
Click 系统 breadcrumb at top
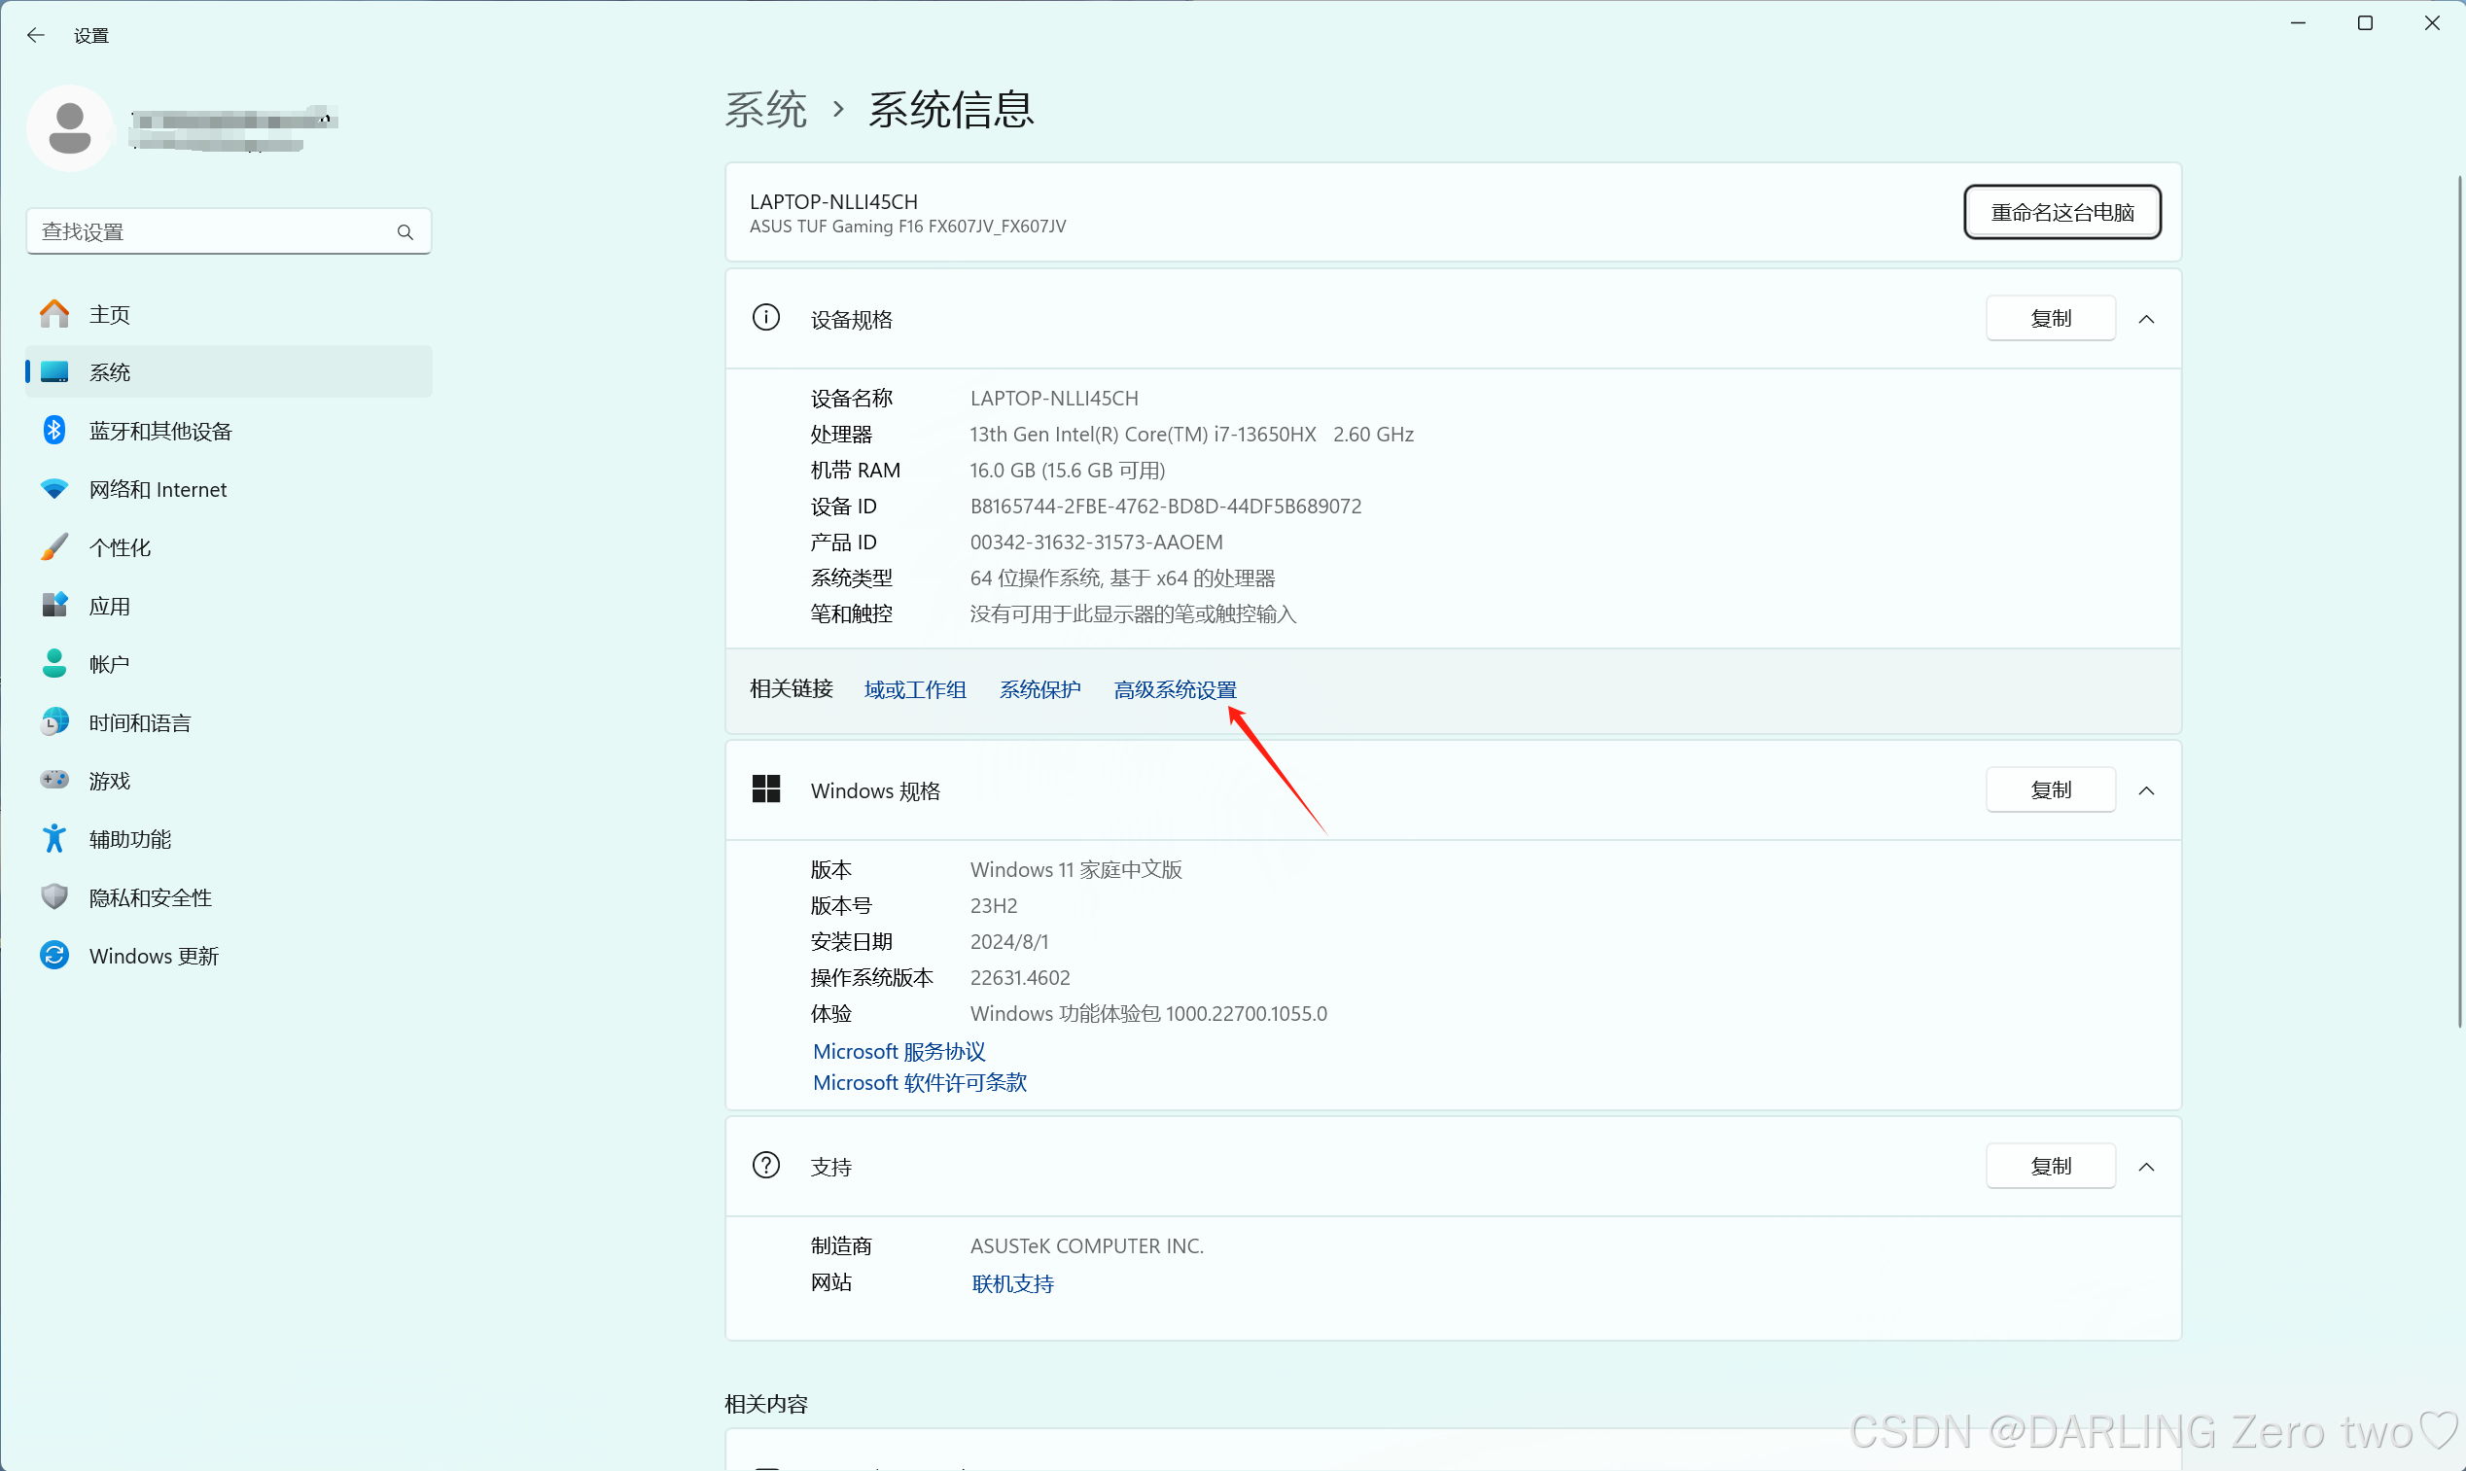(x=765, y=109)
